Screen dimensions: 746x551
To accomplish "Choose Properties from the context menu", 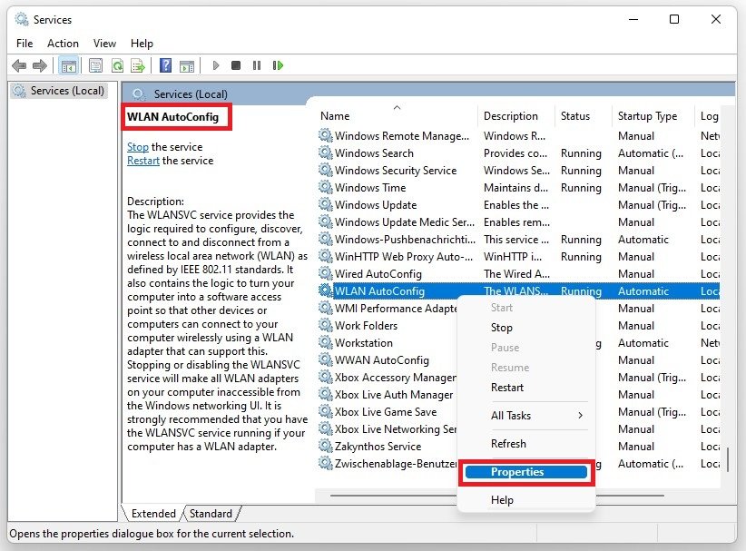I will click(517, 472).
